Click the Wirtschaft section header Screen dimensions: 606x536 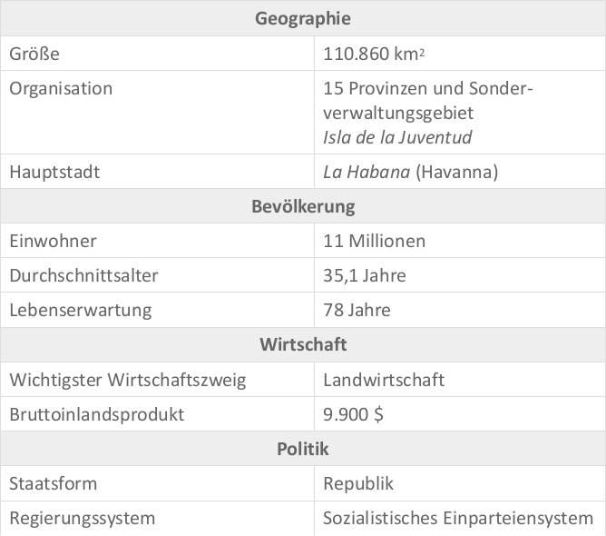click(x=303, y=345)
